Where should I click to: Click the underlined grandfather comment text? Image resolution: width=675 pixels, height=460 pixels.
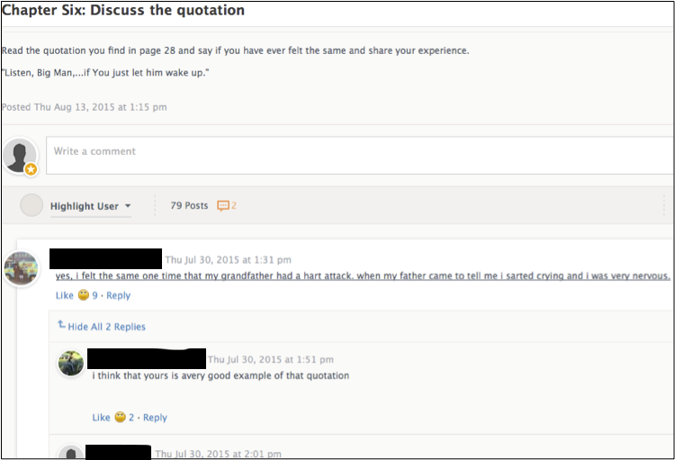pos(363,275)
